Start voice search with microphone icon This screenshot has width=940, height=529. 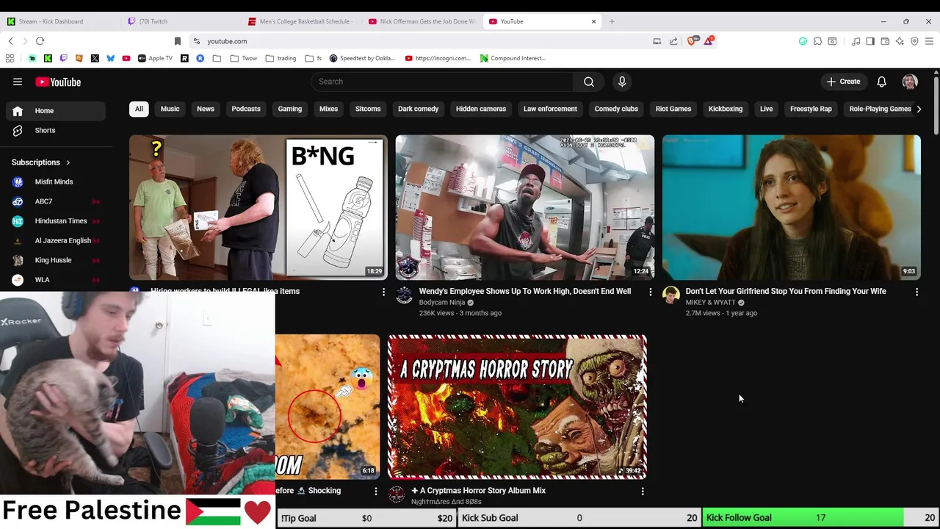pos(622,82)
